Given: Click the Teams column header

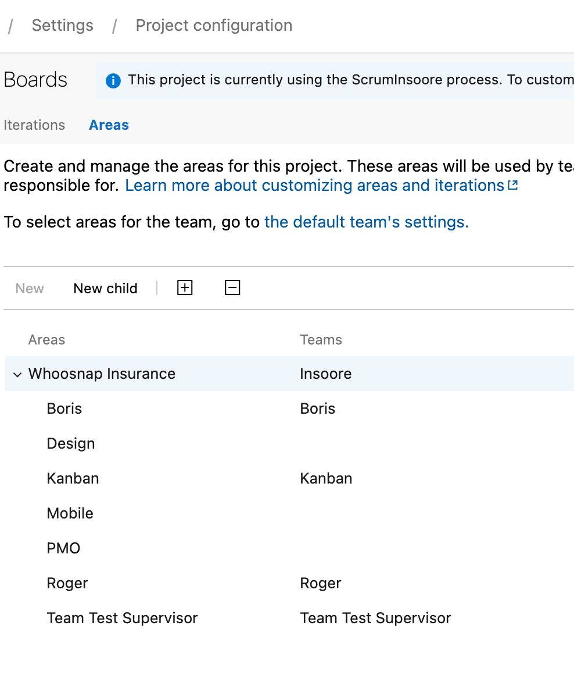Looking at the screenshot, I should coord(321,340).
